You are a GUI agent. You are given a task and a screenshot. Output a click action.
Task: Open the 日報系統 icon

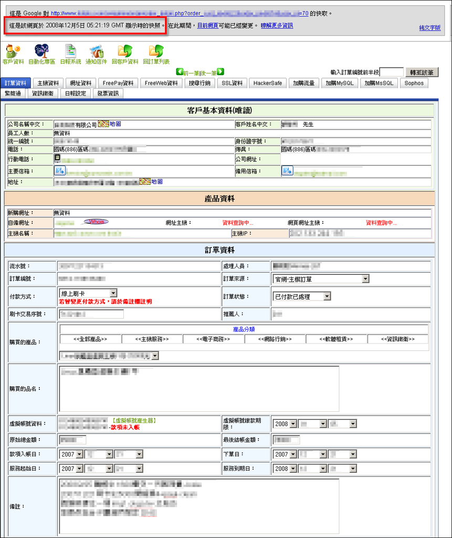(x=70, y=54)
